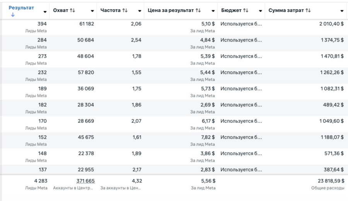The image size is (348, 201).
Task: Expand the Частота column dropdown caret
Action: 140,11
